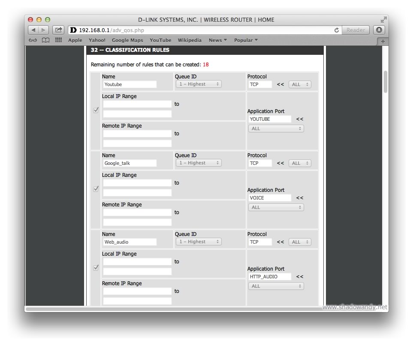Open the Downloads button
This screenshot has height=346, width=413.
pos(379,30)
